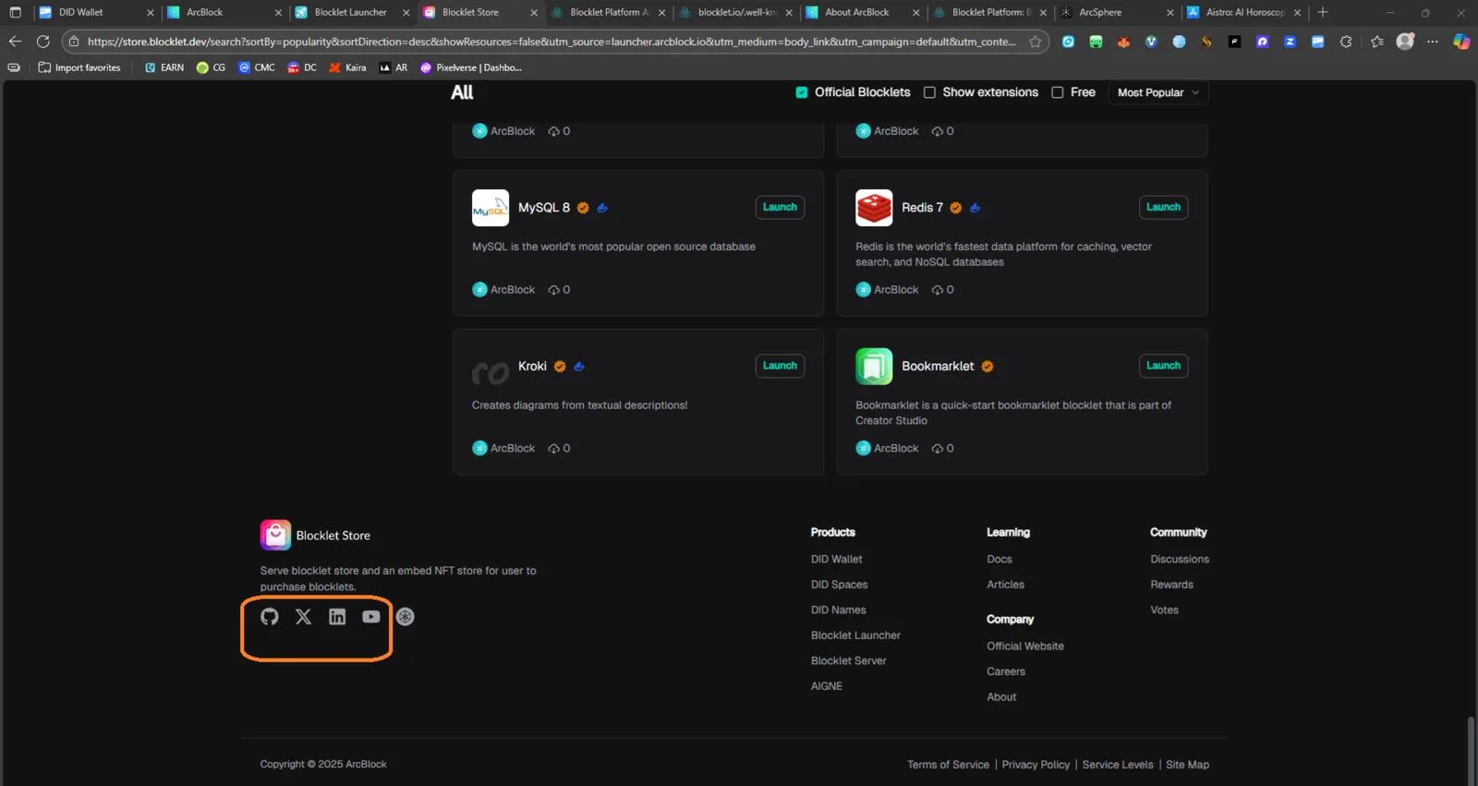Open the Privacy Policy link

1036,765
